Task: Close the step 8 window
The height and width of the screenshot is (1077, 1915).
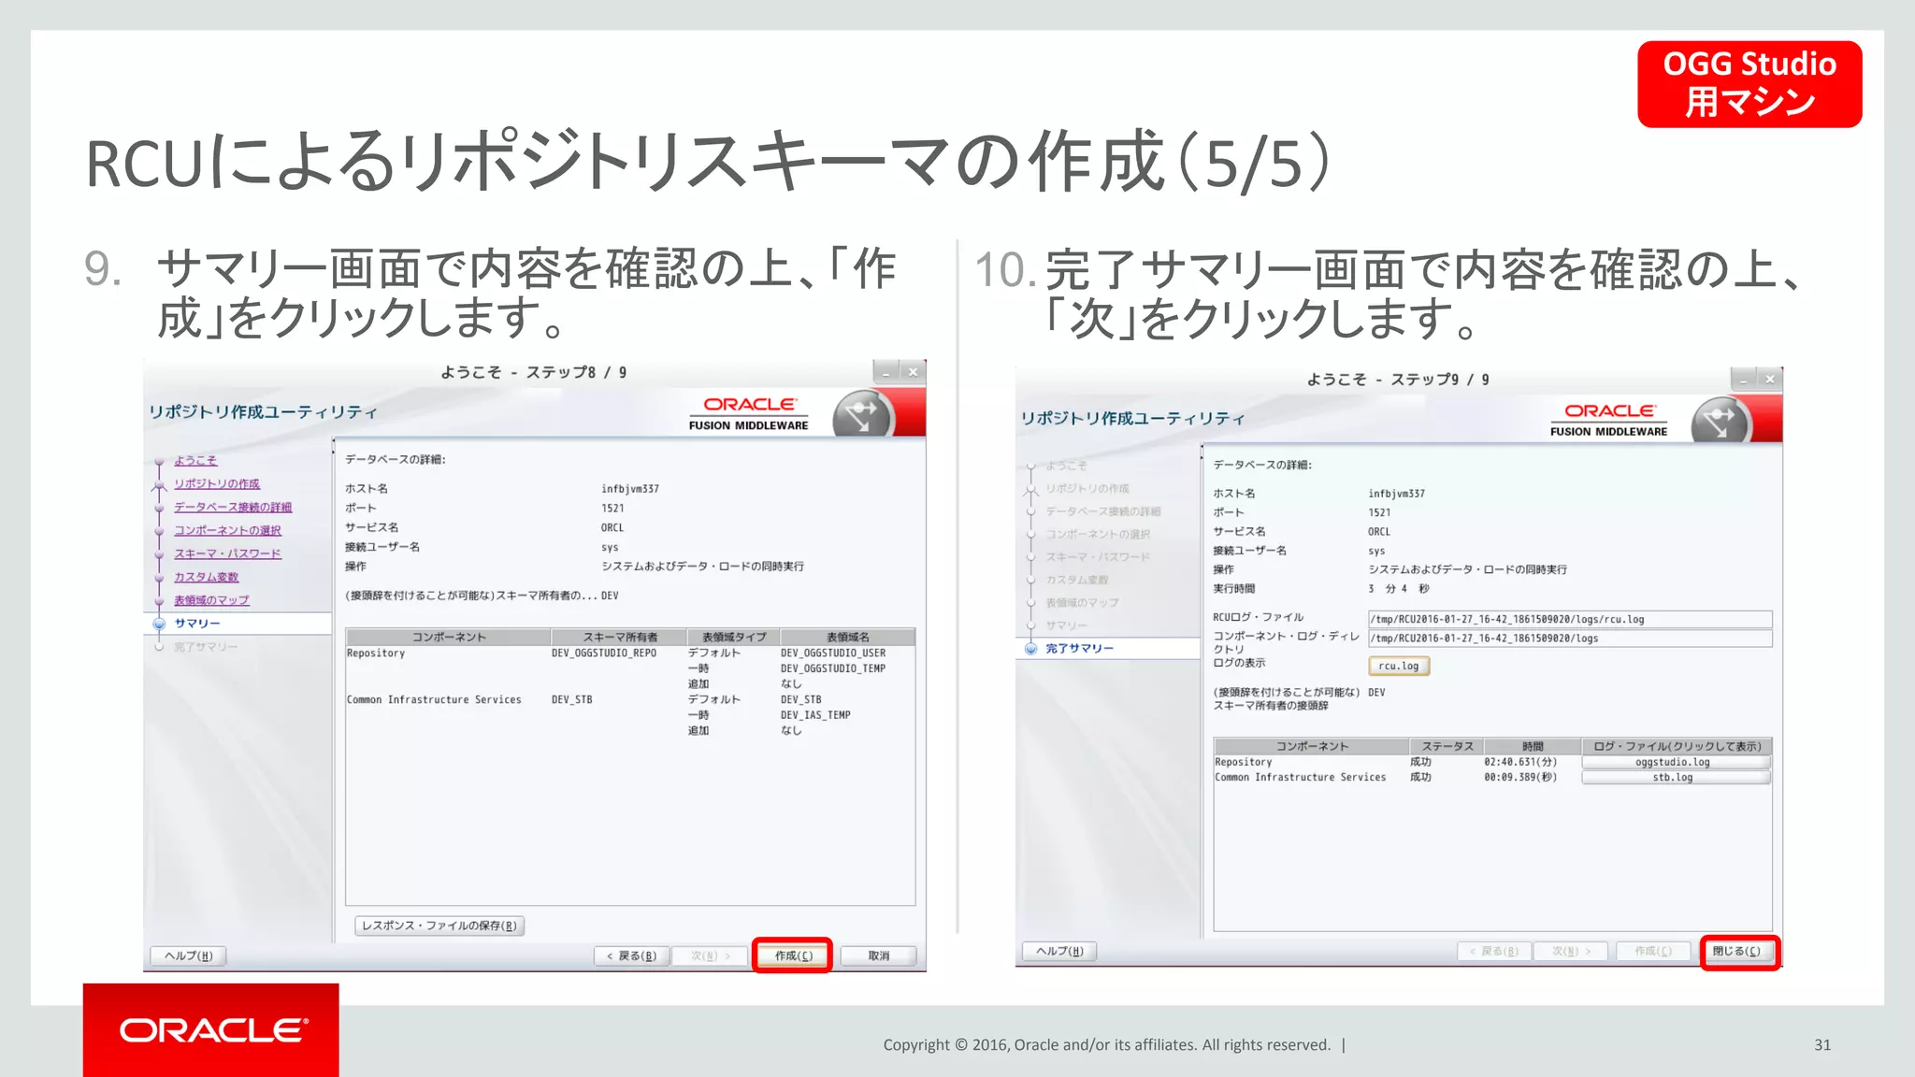Action: point(913,372)
